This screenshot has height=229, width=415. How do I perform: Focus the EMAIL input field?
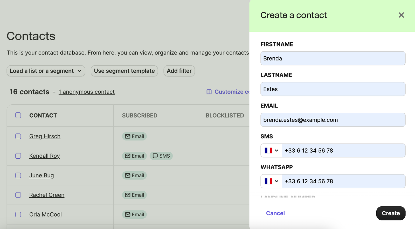click(x=333, y=120)
